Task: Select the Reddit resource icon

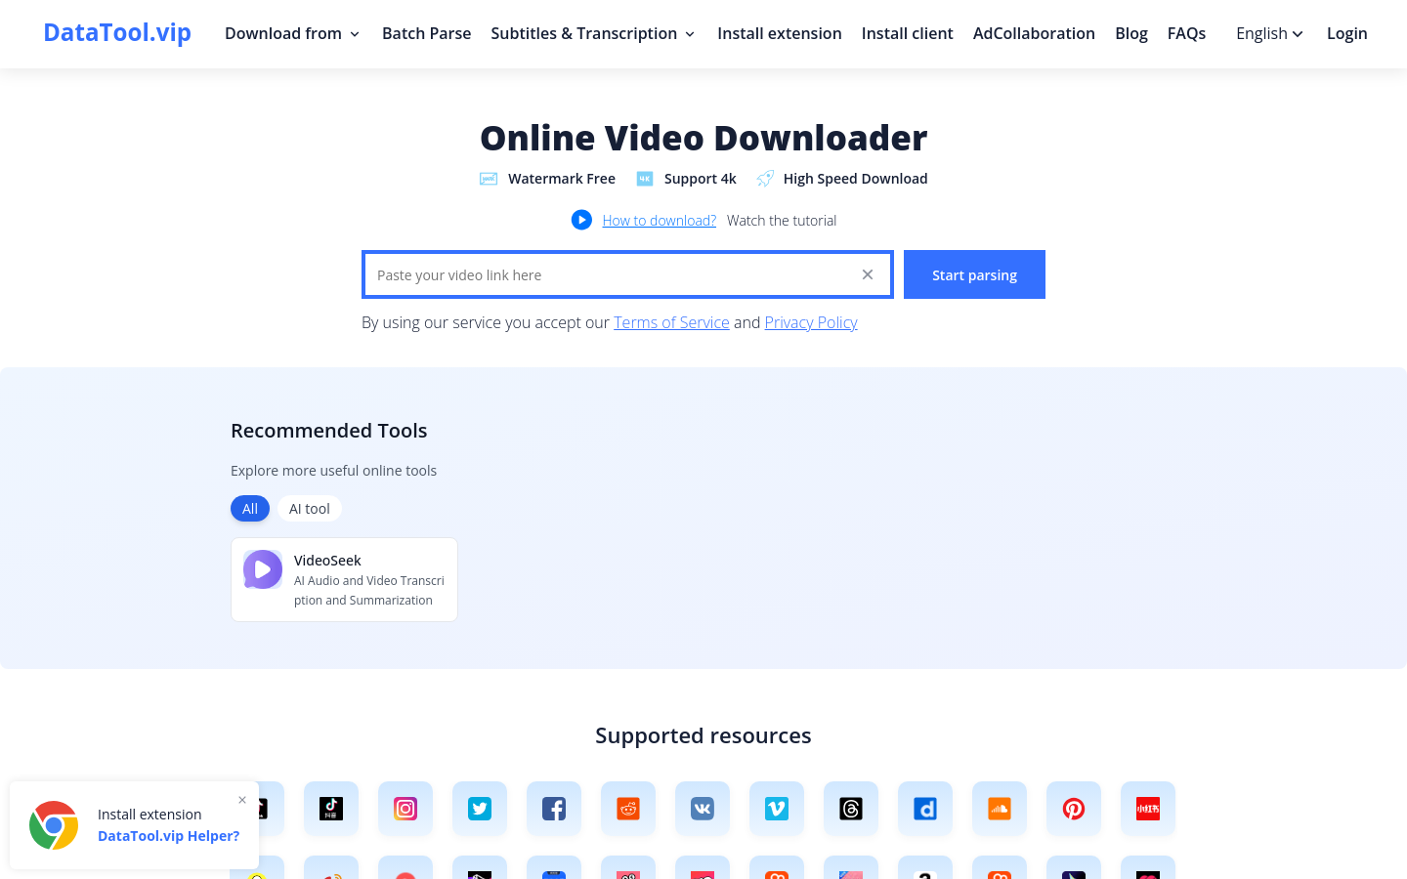Action: point(628,809)
